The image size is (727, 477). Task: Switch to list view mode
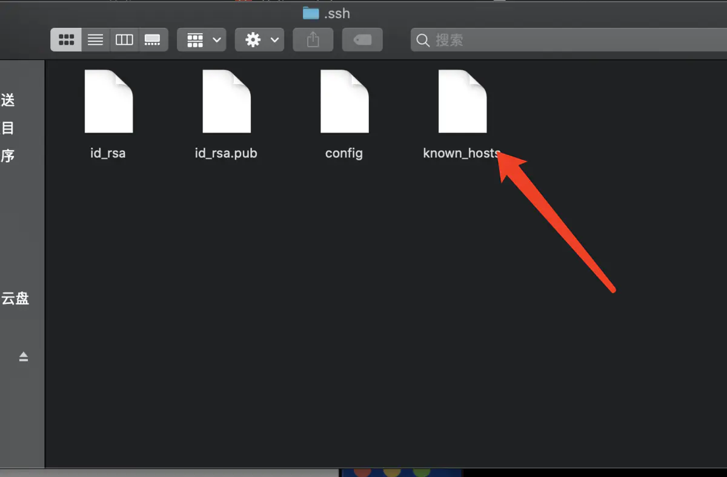(x=95, y=40)
